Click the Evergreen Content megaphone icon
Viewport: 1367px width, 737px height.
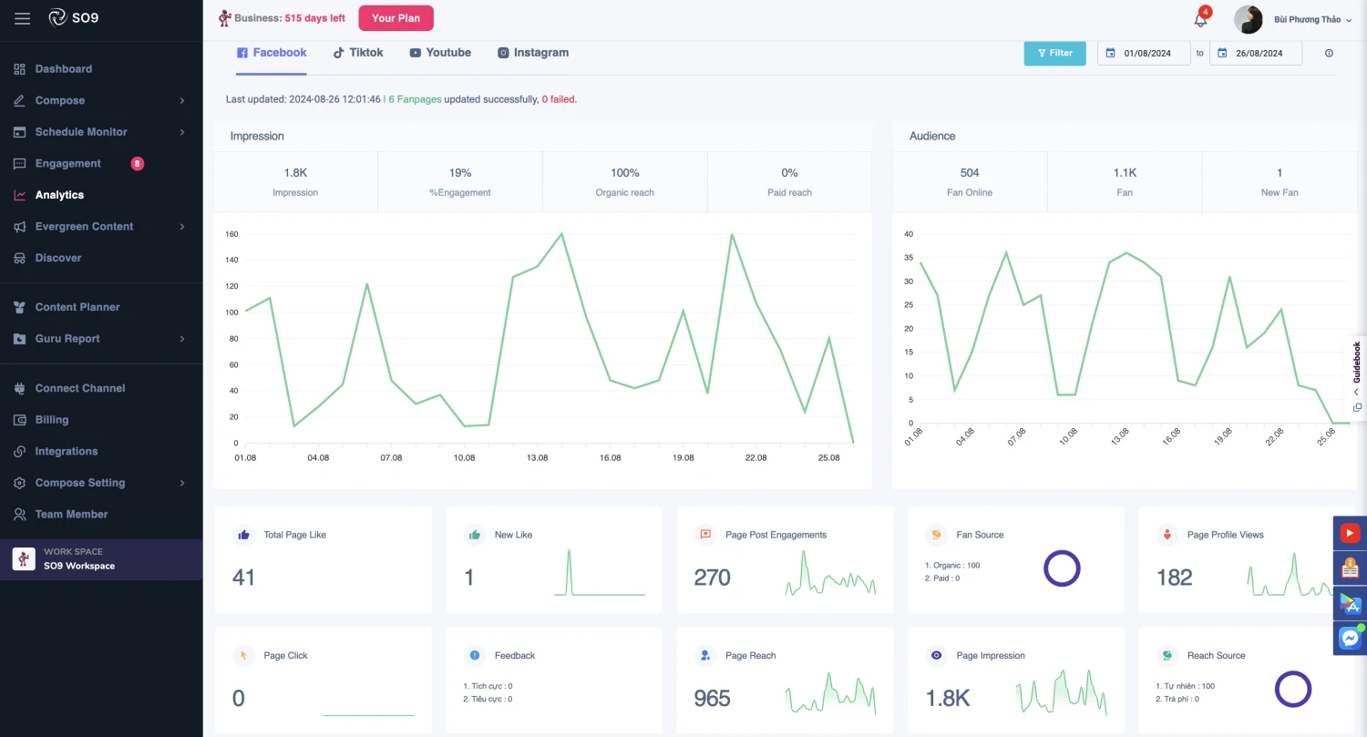click(x=19, y=227)
